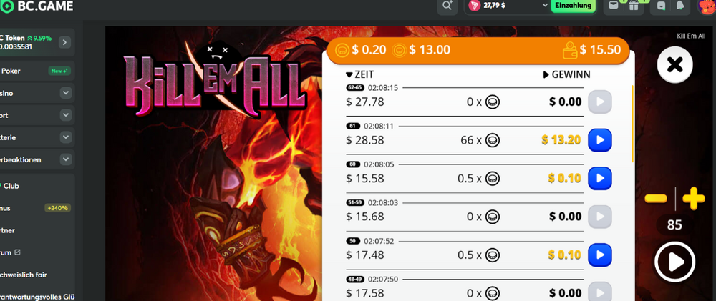716x301 pixels.
Task: Expand the wallet balance dropdown
Action: (x=545, y=5)
